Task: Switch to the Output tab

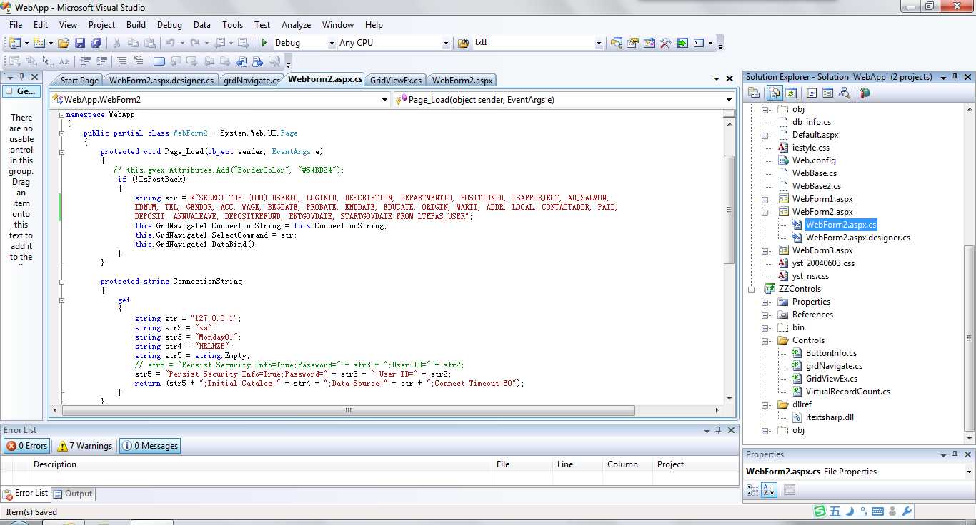Action: (x=74, y=494)
